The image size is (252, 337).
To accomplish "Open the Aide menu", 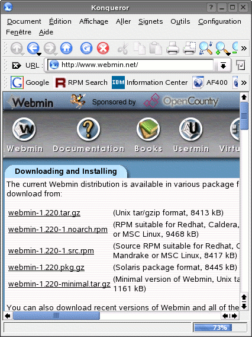I will click(x=46, y=32).
